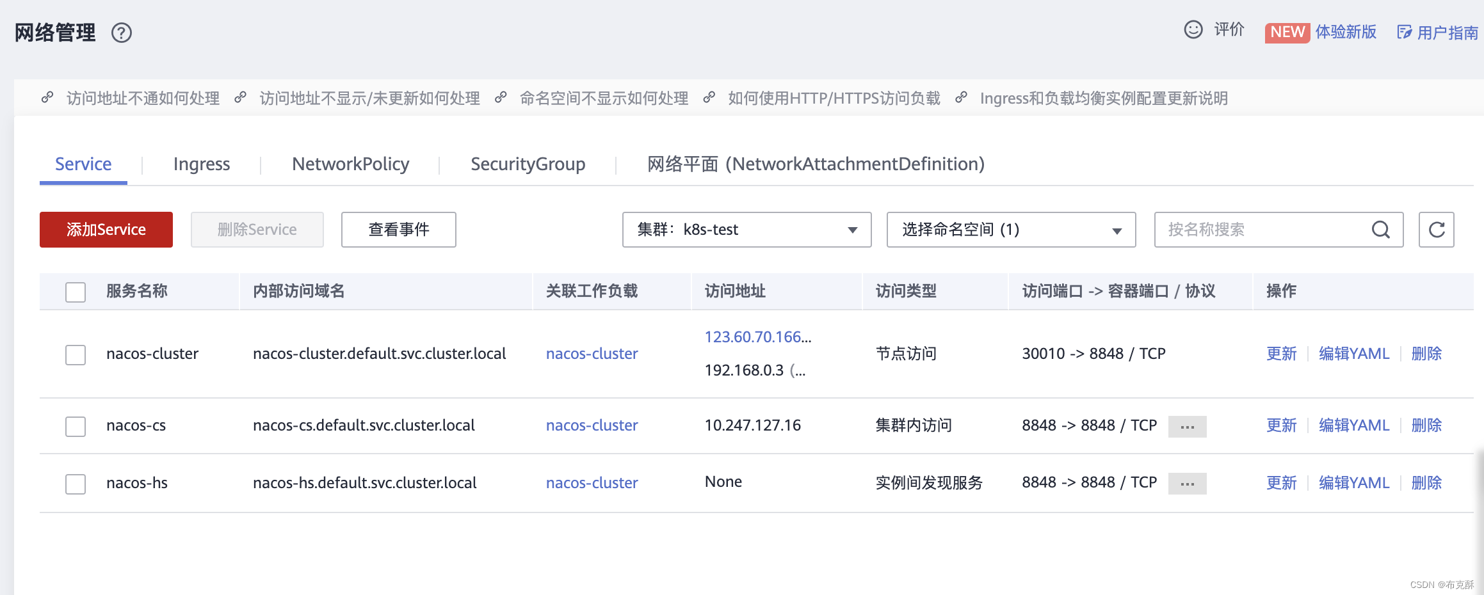
Task: Click 更新 for nacos-hs
Action: pos(1282,483)
